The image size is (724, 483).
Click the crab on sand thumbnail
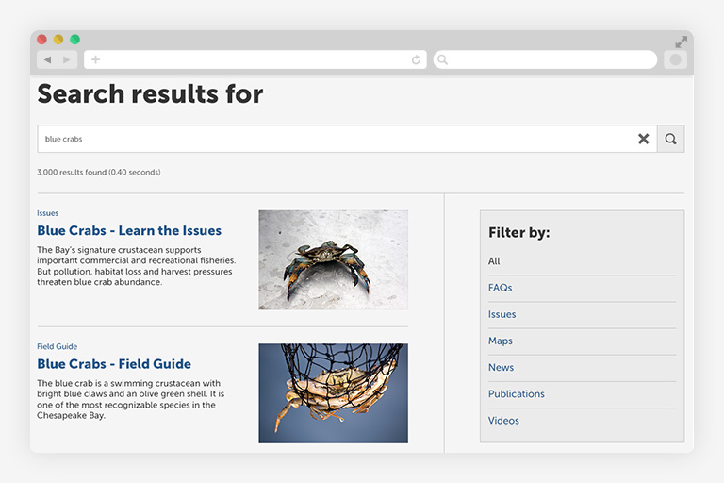(x=333, y=259)
